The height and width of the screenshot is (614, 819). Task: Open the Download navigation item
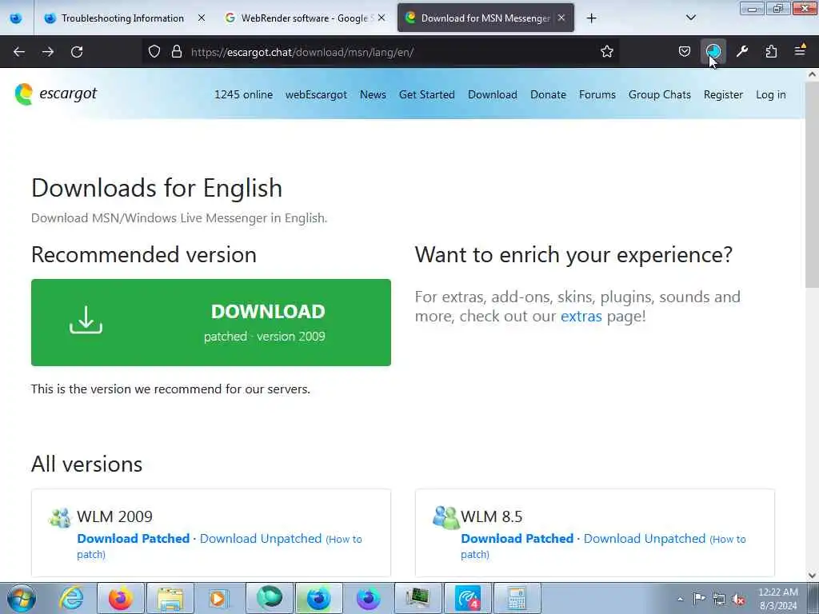[x=493, y=95]
